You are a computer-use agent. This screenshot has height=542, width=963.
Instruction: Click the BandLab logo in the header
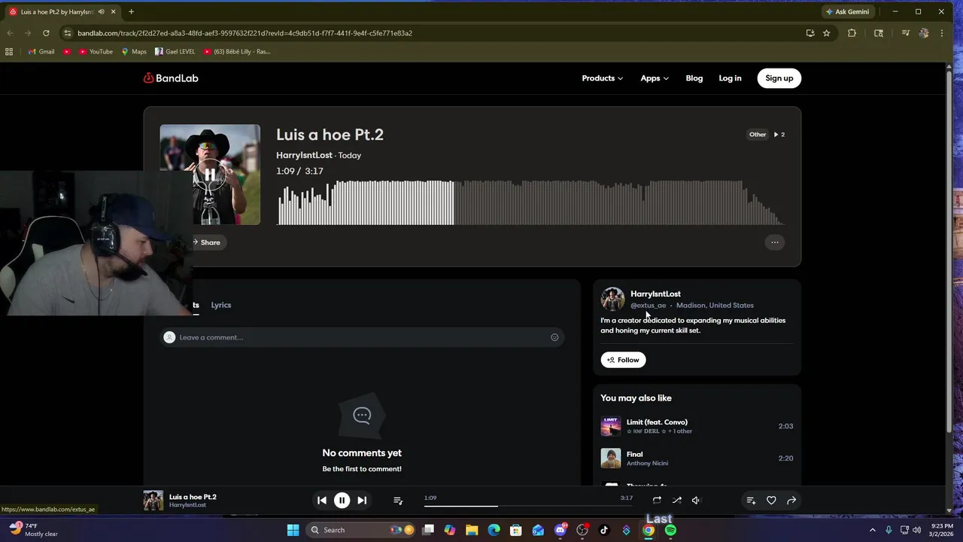[171, 78]
